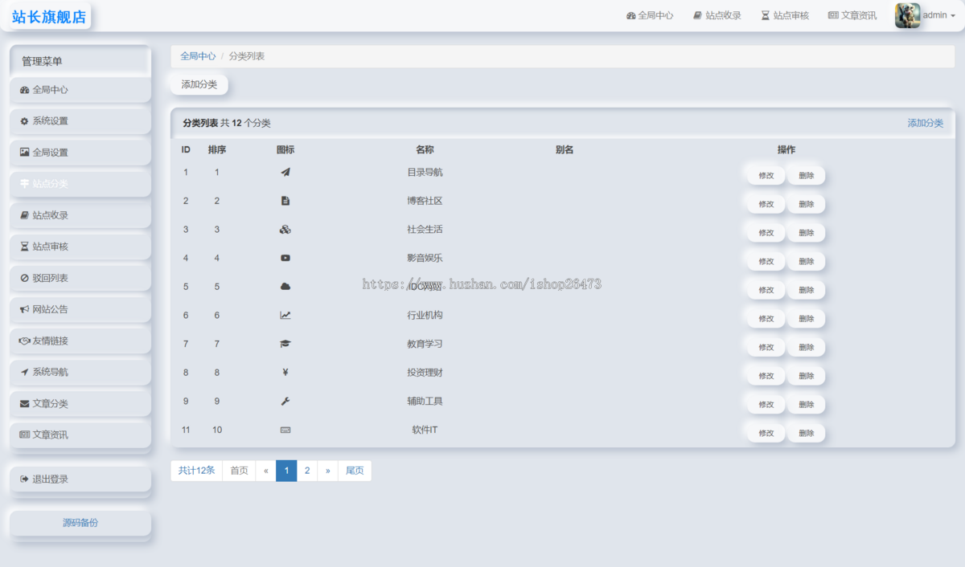965x567 pixels.
Task: Click 修改 for 博客社区
Action: pyautogui.click(x=766, y=205)
